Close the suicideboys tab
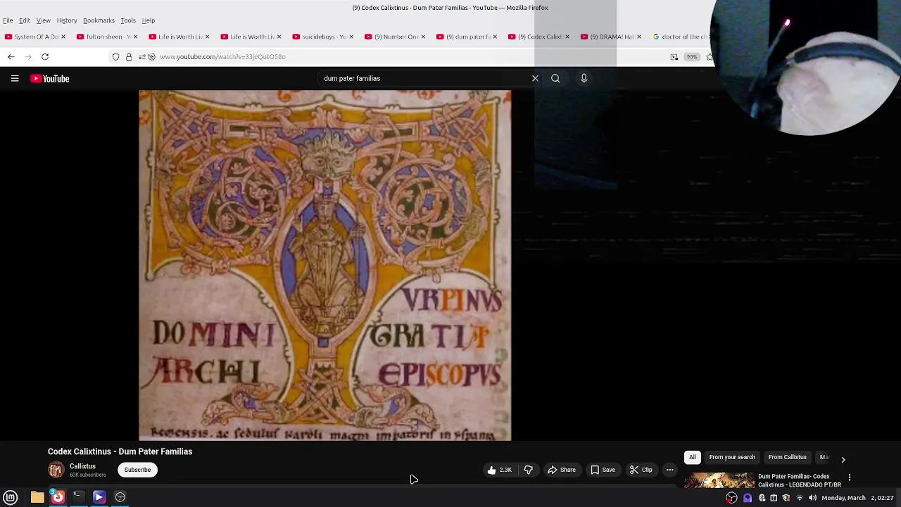 tap(351, 37)
